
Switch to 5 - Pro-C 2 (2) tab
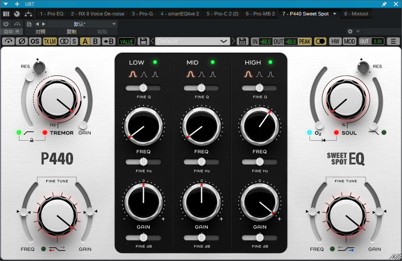(x=222, y=14)
